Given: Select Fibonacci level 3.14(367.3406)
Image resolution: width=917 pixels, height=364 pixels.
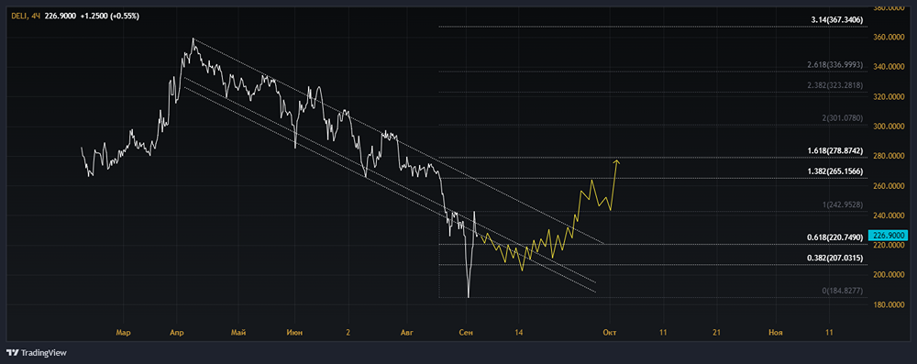Looking at the screenshot, I should 837,20.
